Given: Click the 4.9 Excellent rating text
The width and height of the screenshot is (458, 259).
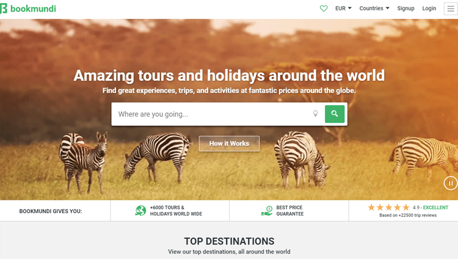Looking at the screenshot, I should coord(431,208).
